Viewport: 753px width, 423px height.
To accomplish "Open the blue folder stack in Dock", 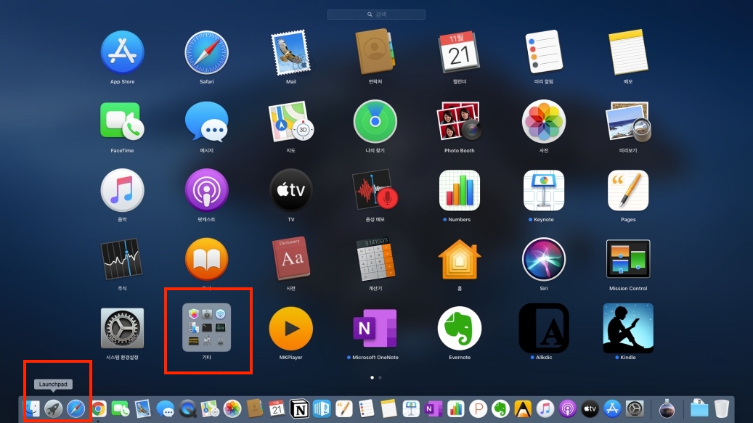I will [x=699, y=408].
